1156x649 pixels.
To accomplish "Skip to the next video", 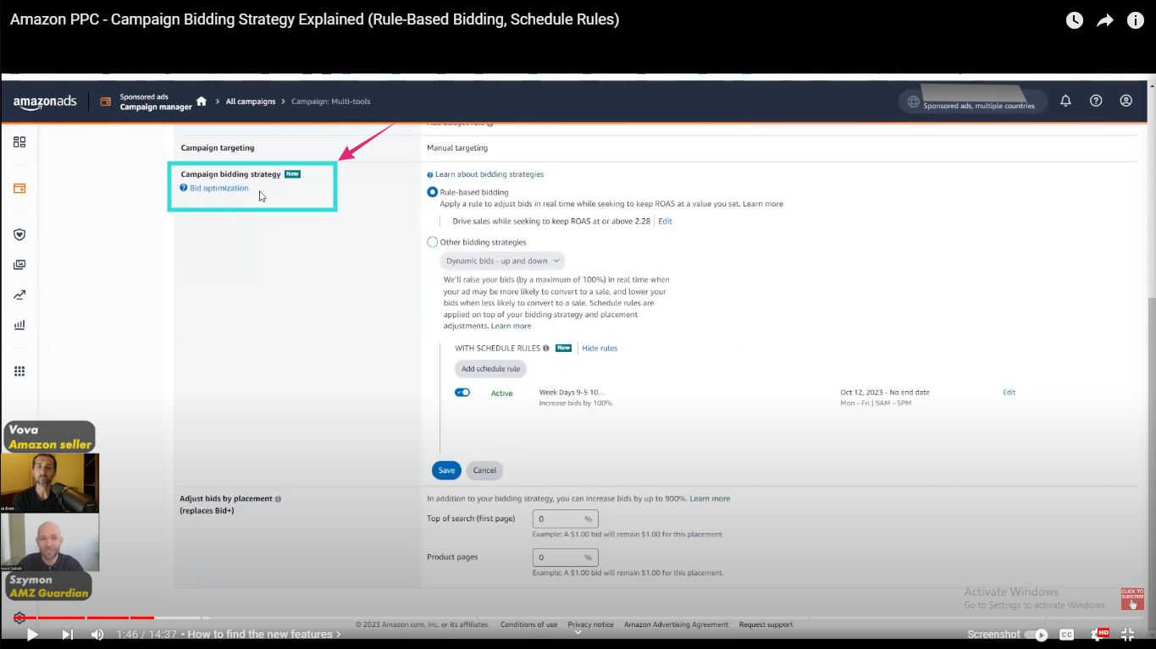I will [x=67, y=635].
